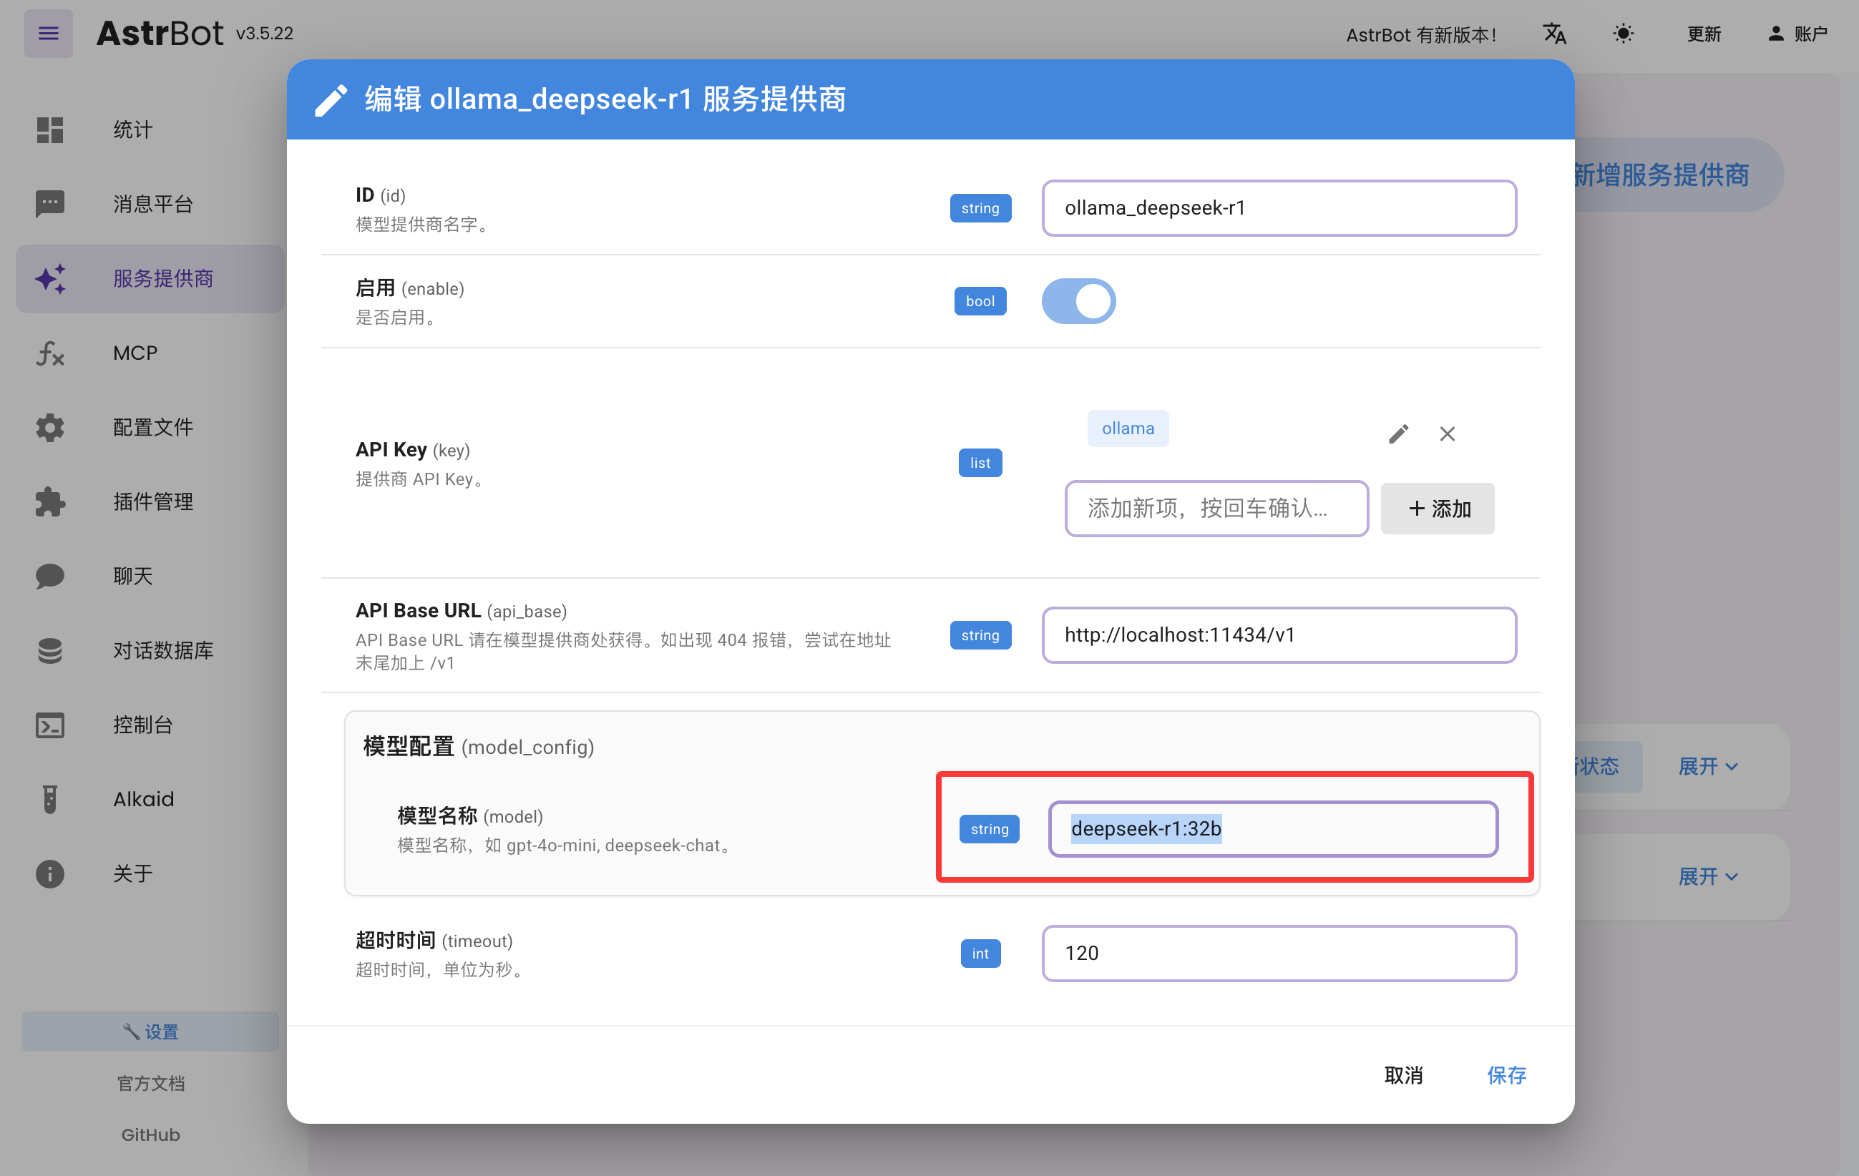Save the provider with 保存

1506,1075
